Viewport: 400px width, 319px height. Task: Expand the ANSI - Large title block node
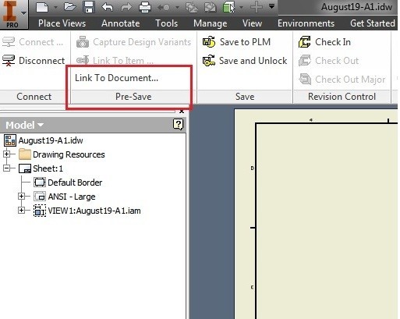point(22,197)
